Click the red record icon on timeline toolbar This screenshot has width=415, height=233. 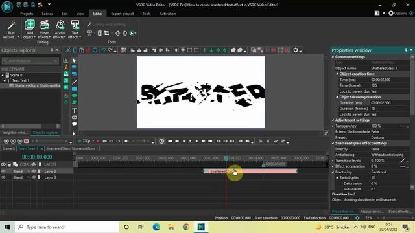pos(26,141)
